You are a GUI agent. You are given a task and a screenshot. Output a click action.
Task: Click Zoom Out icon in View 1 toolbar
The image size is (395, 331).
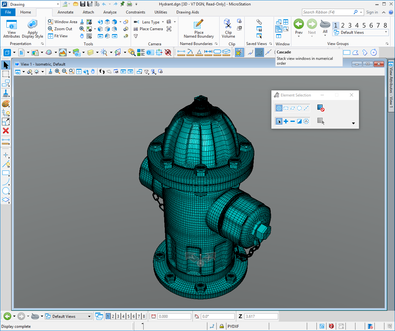[64, 71]
